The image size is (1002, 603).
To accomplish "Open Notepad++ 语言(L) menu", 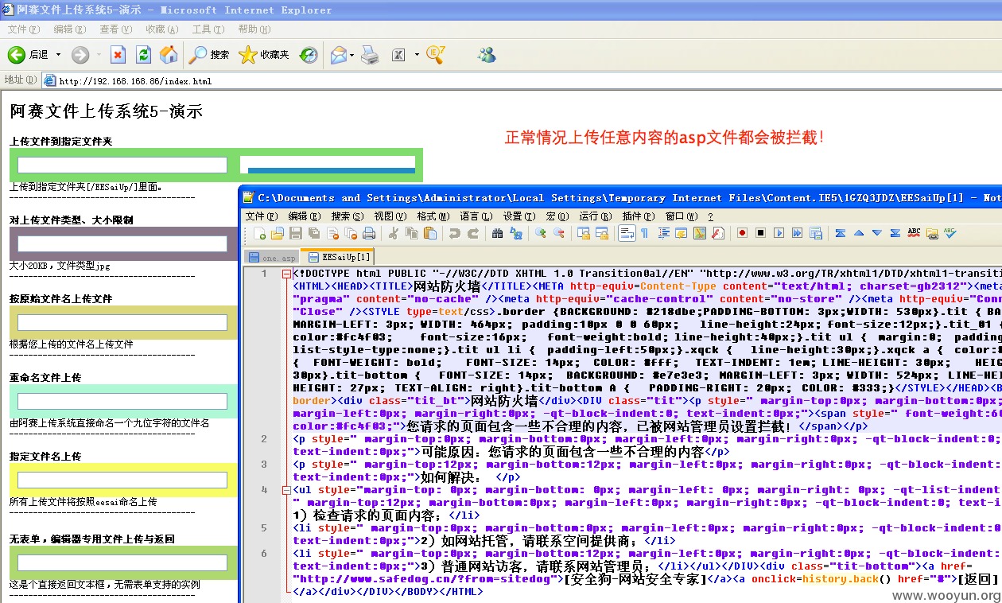I will [x=476, y=216].
